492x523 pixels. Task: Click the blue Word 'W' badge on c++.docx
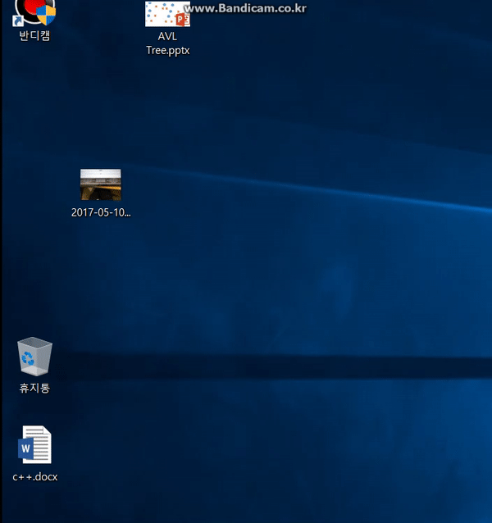[25, 449]
